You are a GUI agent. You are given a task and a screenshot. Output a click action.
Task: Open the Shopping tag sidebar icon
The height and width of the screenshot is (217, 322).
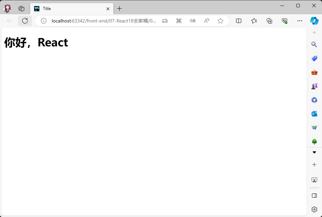(314, 58)
